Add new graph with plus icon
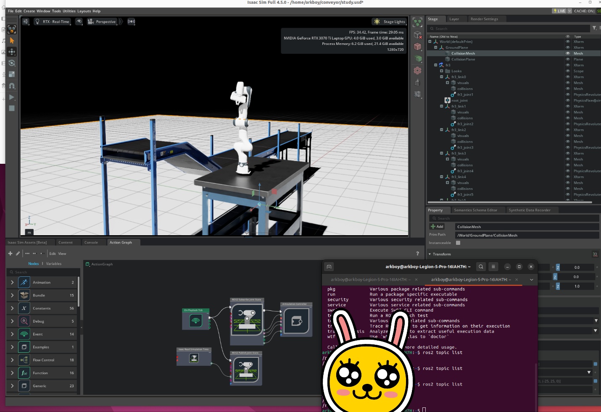Screen dimensions: 601x412 pyautogui.click(x=11, y=253)
